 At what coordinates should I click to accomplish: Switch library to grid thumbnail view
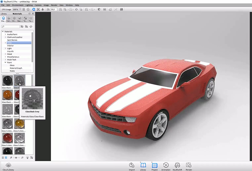(x=6, y=157)
